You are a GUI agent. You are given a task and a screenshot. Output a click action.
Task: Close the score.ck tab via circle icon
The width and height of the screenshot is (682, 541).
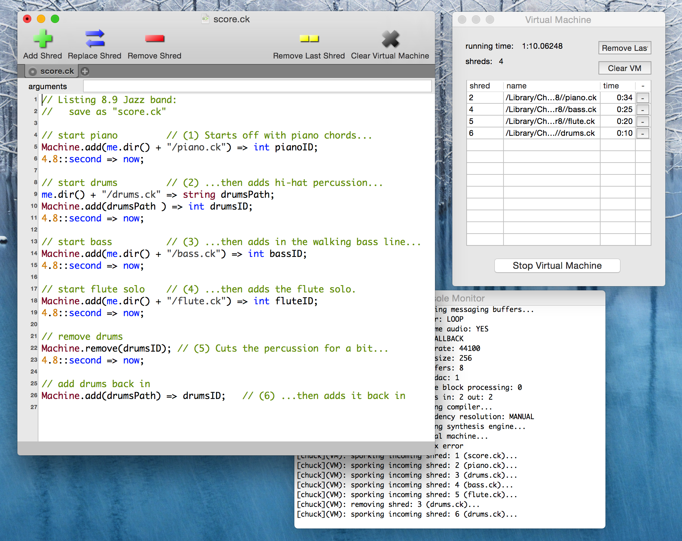pos(33,71)
